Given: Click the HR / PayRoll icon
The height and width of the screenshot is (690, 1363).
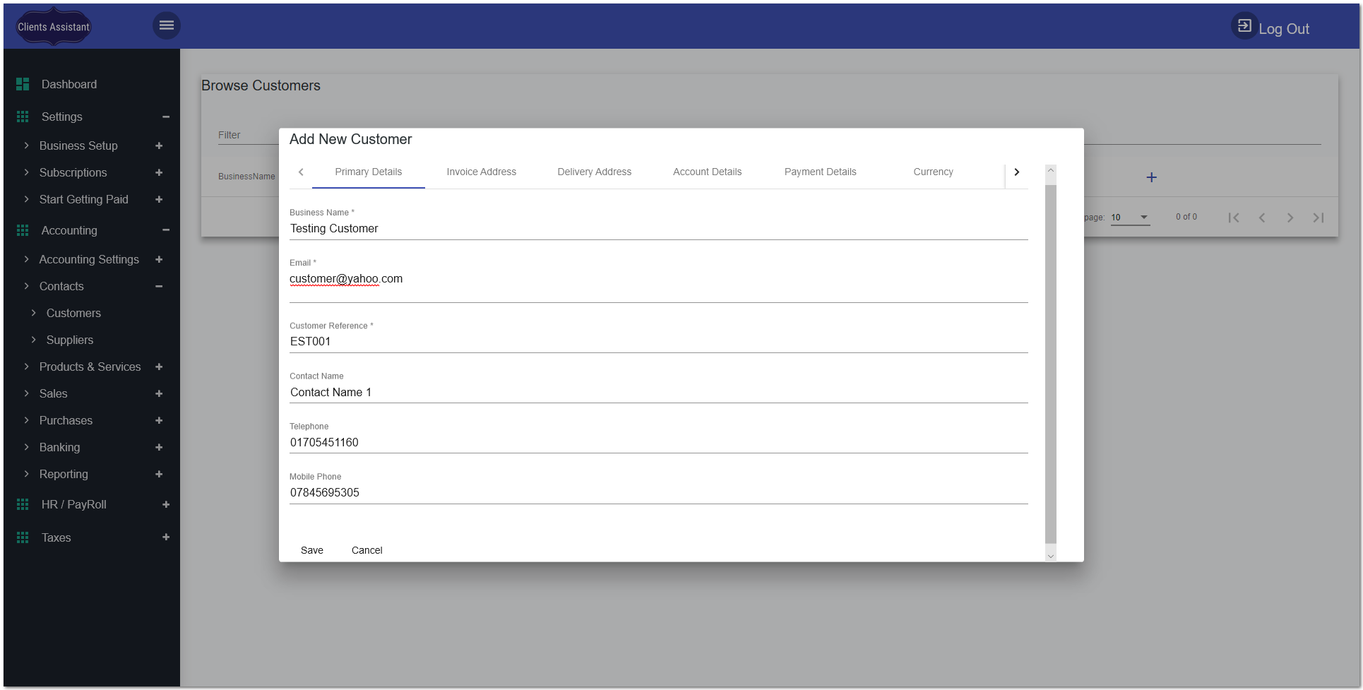Looking at the screenshot, I should point(22,504).
